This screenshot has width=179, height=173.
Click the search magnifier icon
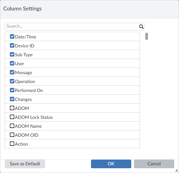(141, 26)
